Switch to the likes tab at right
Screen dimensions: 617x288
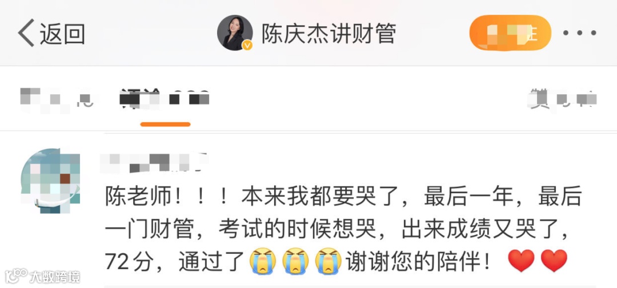[x=563, y=99]
